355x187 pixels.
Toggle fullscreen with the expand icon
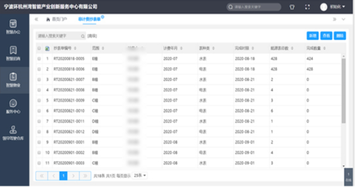click(307, 7)
